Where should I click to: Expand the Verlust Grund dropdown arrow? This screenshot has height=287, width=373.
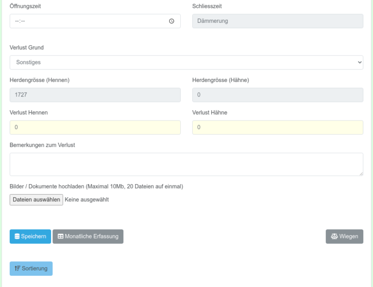tap(359, 62)
